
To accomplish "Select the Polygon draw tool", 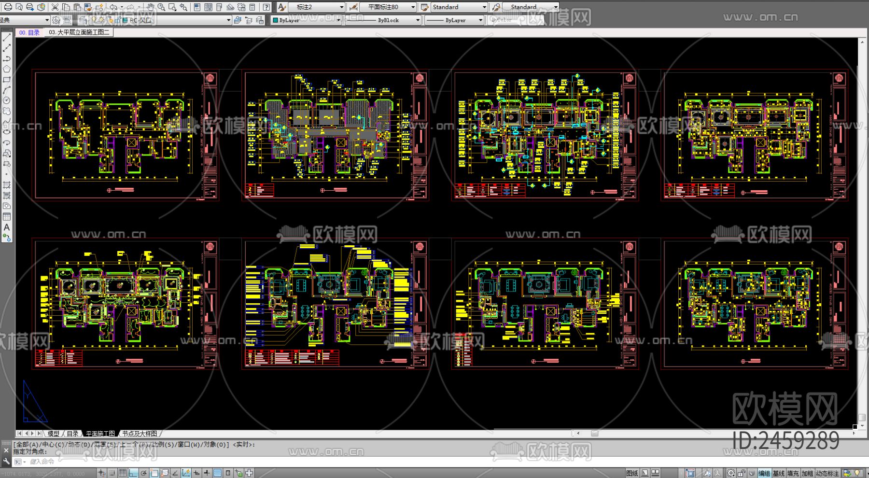I will (7, 69).
